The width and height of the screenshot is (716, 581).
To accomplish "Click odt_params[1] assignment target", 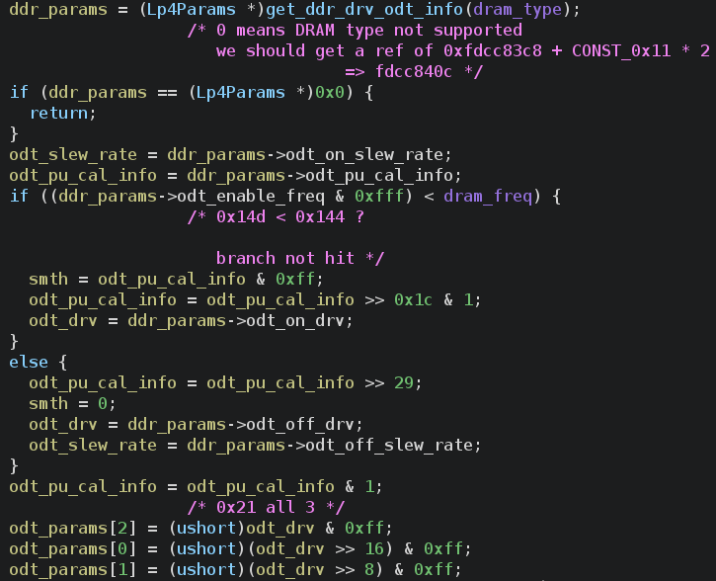I will 73,570.
